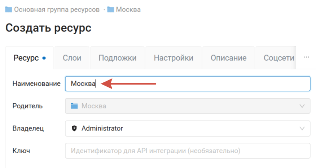Open the Соцсети tab
The height and width of the screenshot is (168, 316).
[278, 58]
